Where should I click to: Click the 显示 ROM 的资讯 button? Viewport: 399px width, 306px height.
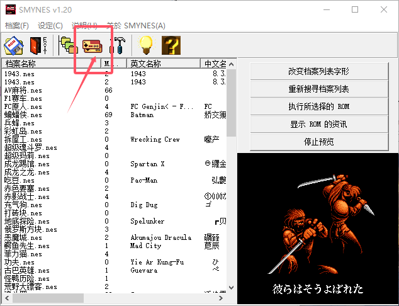click(318, 124)
